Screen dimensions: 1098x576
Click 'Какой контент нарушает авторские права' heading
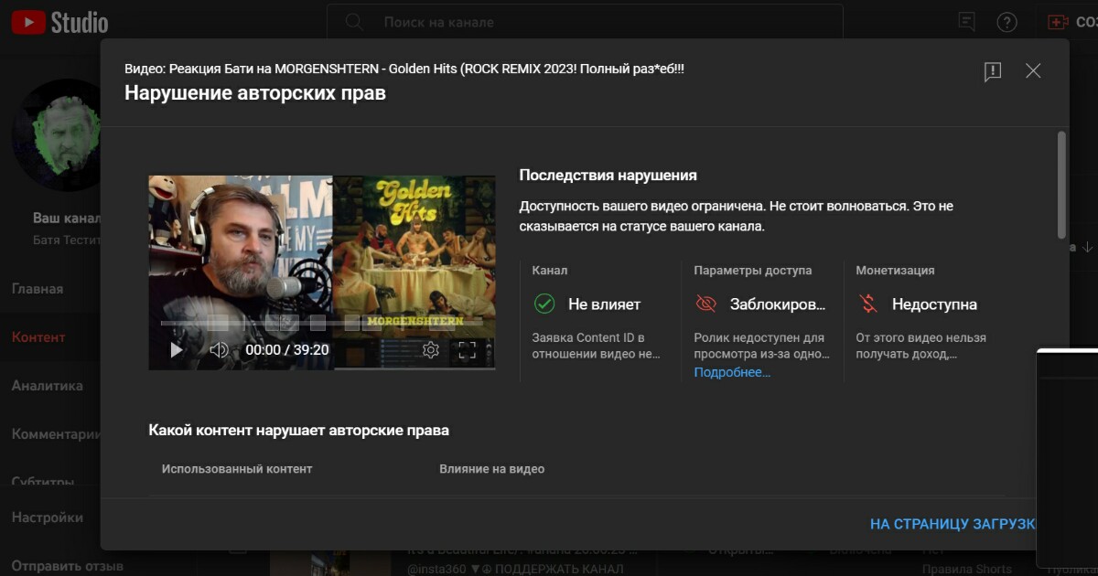[298, 430]
